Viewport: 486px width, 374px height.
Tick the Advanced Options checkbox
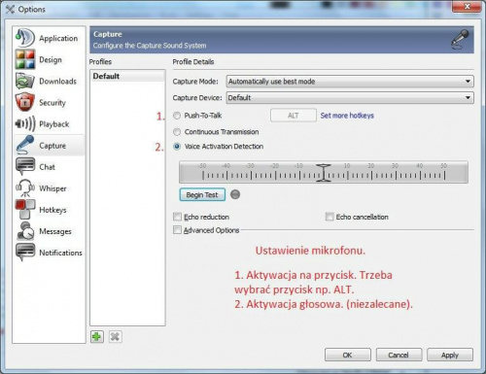[177, 230]
